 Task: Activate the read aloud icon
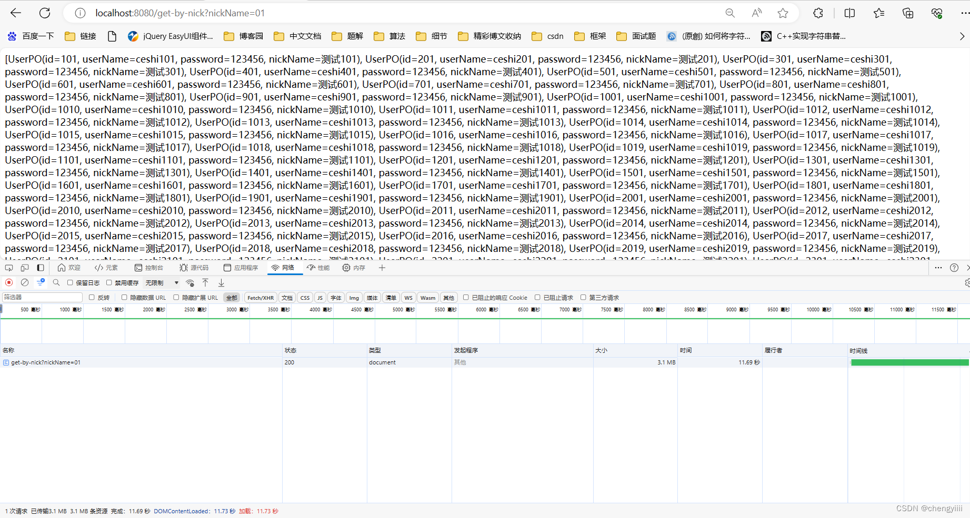pos(756,13)
